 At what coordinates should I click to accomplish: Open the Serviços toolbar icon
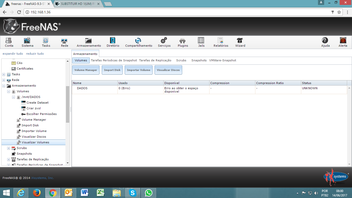[x=164, y=42]
